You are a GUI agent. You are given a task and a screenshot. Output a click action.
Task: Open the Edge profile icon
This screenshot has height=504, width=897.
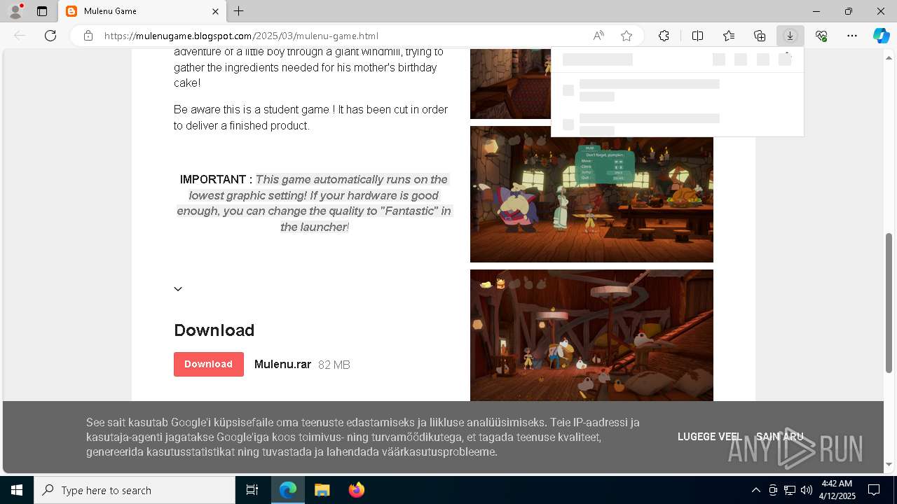point(15,11)
